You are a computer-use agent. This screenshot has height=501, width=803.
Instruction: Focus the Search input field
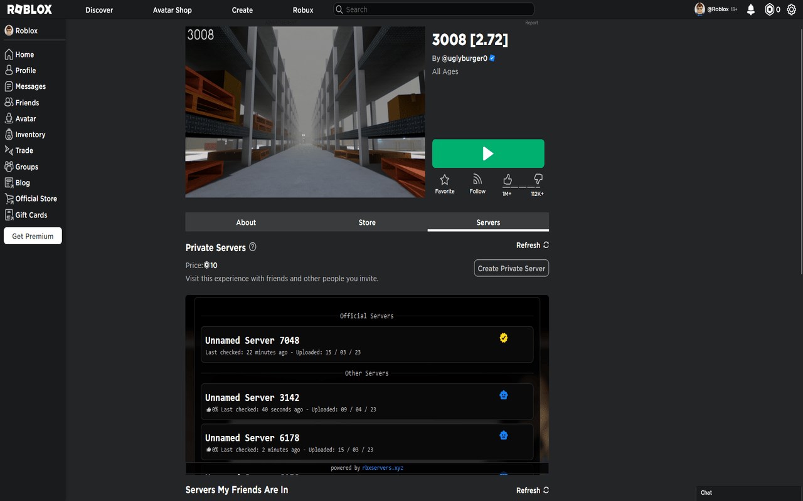(x=433, y=9)
